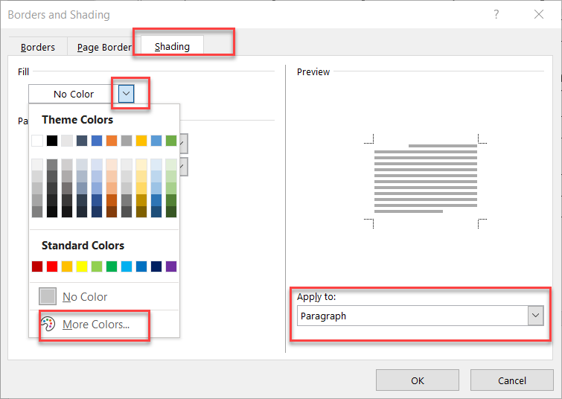
Task: Choose No Color from the palette
Action: click(85, 297)
